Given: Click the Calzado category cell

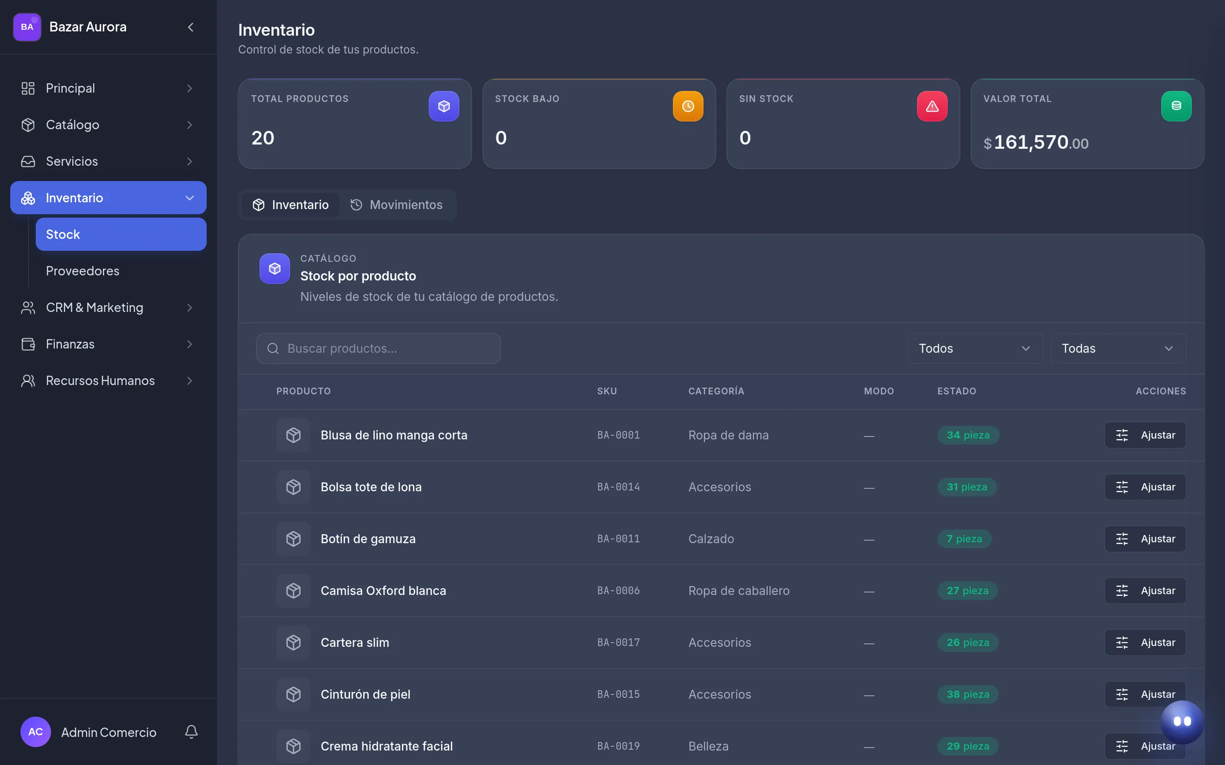Looking at the screenshot, I should pos(711,539).
